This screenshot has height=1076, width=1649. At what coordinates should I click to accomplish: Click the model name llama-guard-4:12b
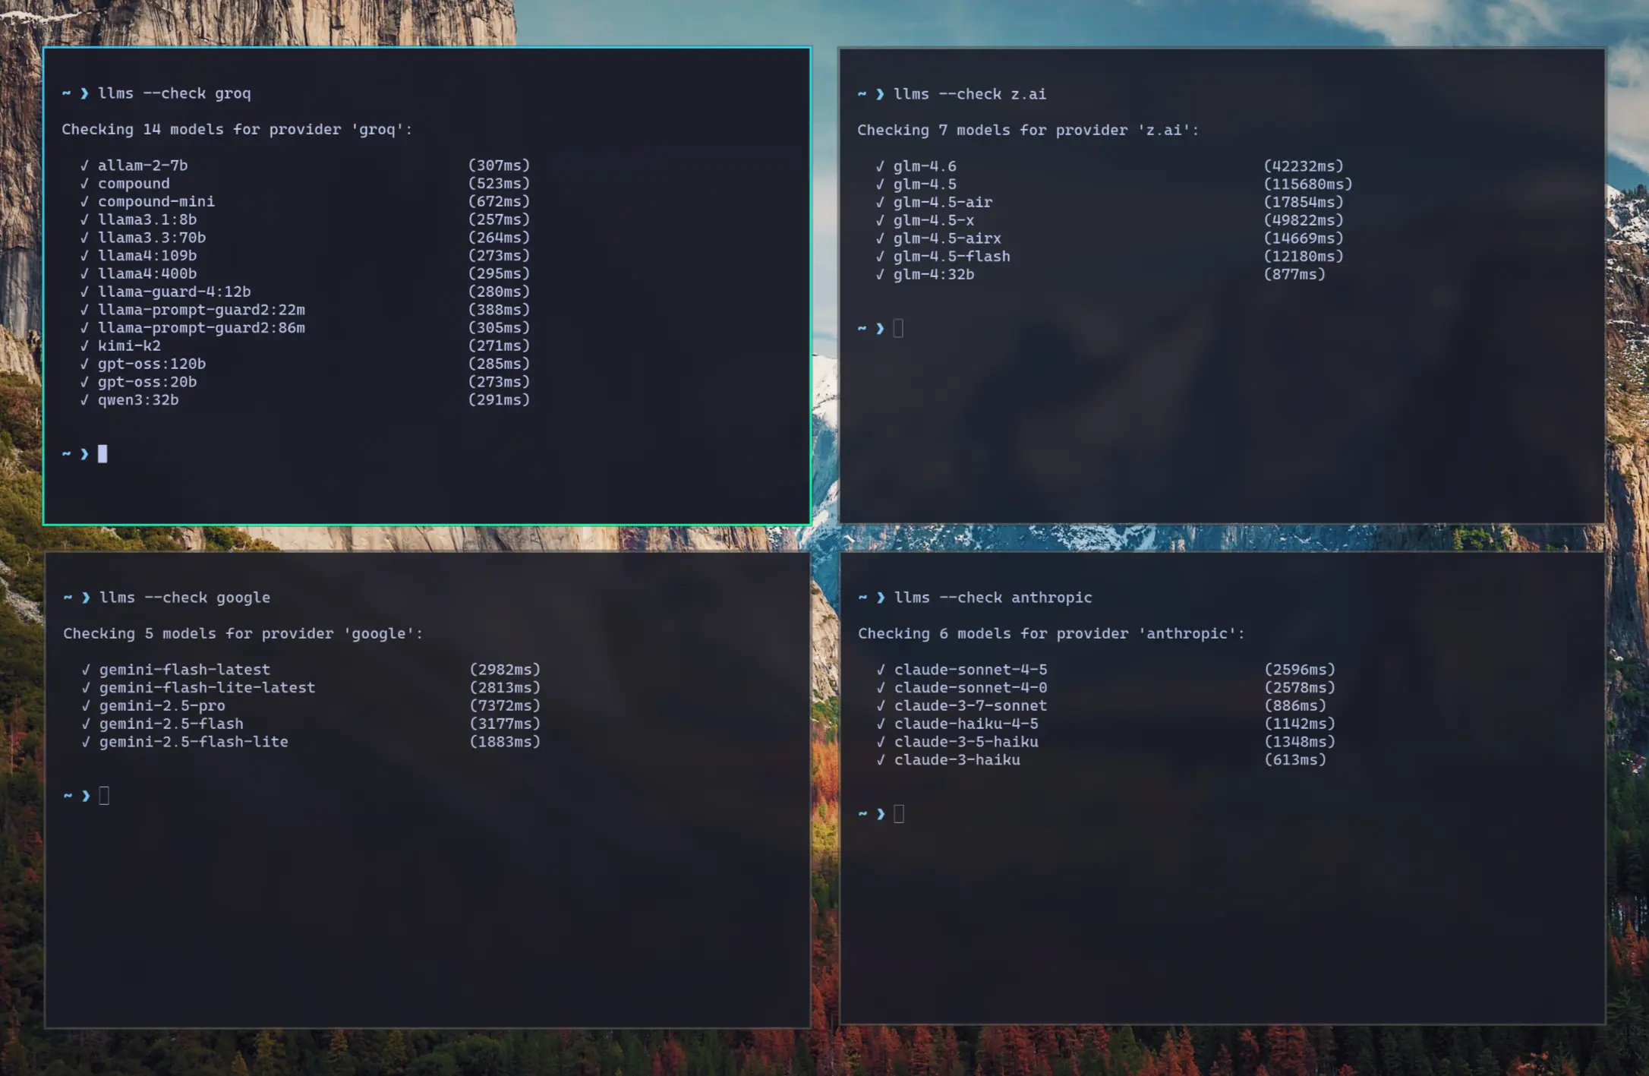point(175,292)
